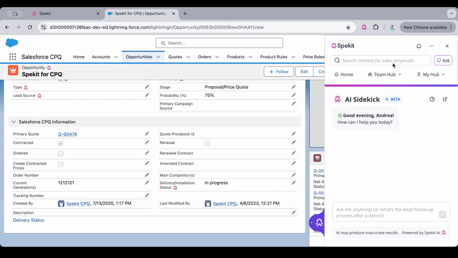This screenshot has height=258, width=458.
Task: Open Created By Spekit CPQ link
Action: 78,204
